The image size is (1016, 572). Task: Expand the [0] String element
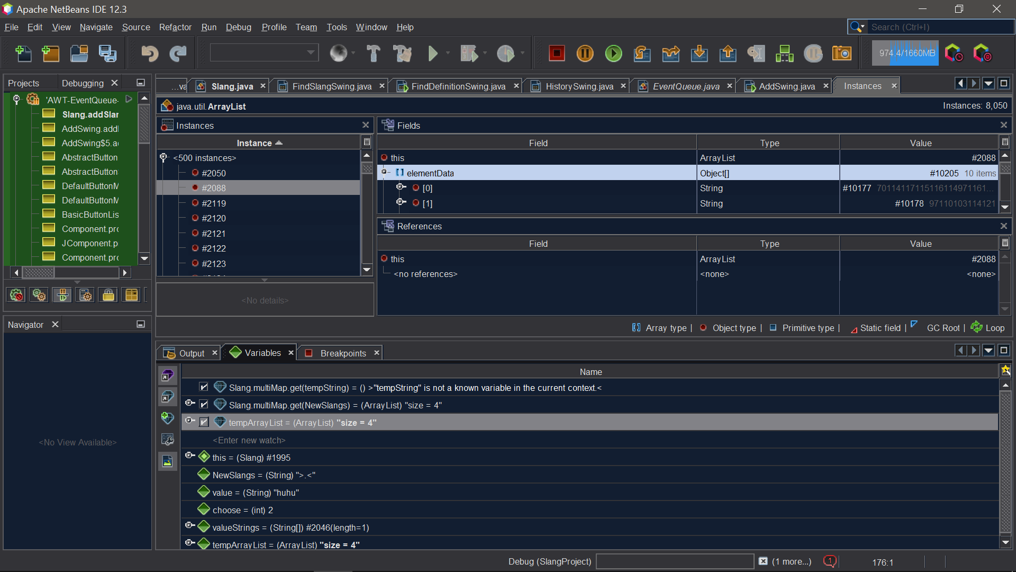click(x=402, y=187)
